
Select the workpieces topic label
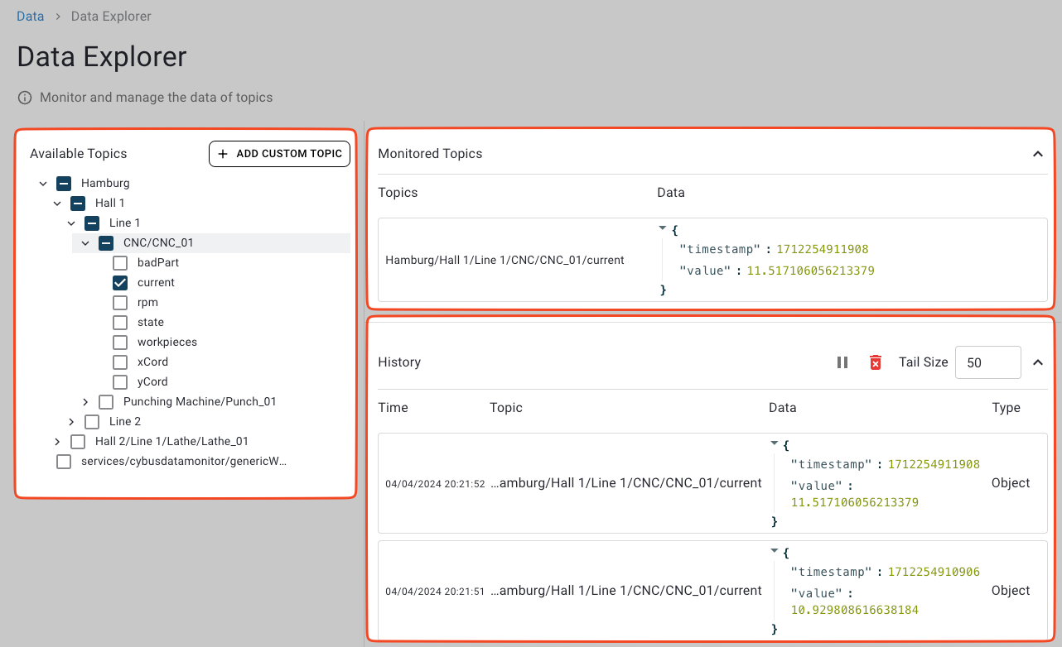[x=166, y=342]
